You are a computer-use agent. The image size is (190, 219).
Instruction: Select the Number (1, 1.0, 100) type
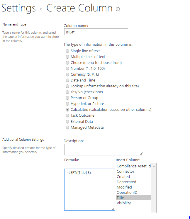(67, 69)
